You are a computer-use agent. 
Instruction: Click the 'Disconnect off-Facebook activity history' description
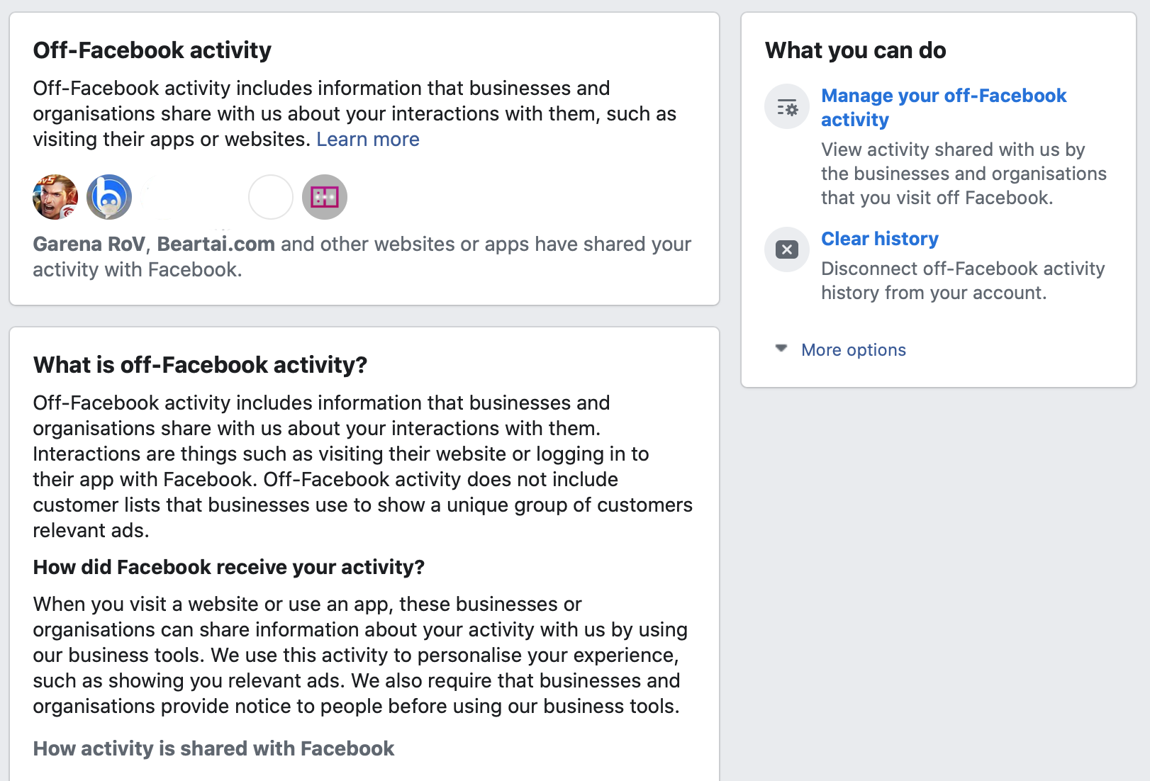[x=963, y=281]
